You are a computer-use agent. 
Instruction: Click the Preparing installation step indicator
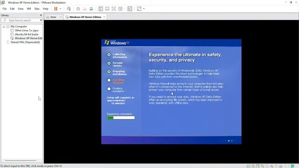(109, 72)
